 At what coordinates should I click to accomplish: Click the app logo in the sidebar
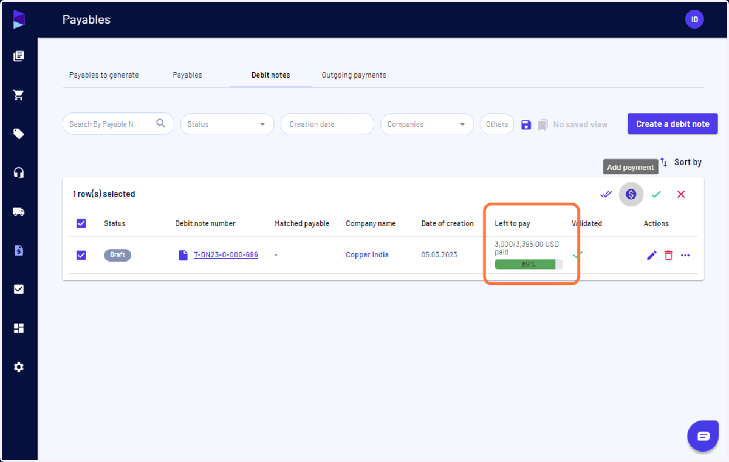point(19,19)
